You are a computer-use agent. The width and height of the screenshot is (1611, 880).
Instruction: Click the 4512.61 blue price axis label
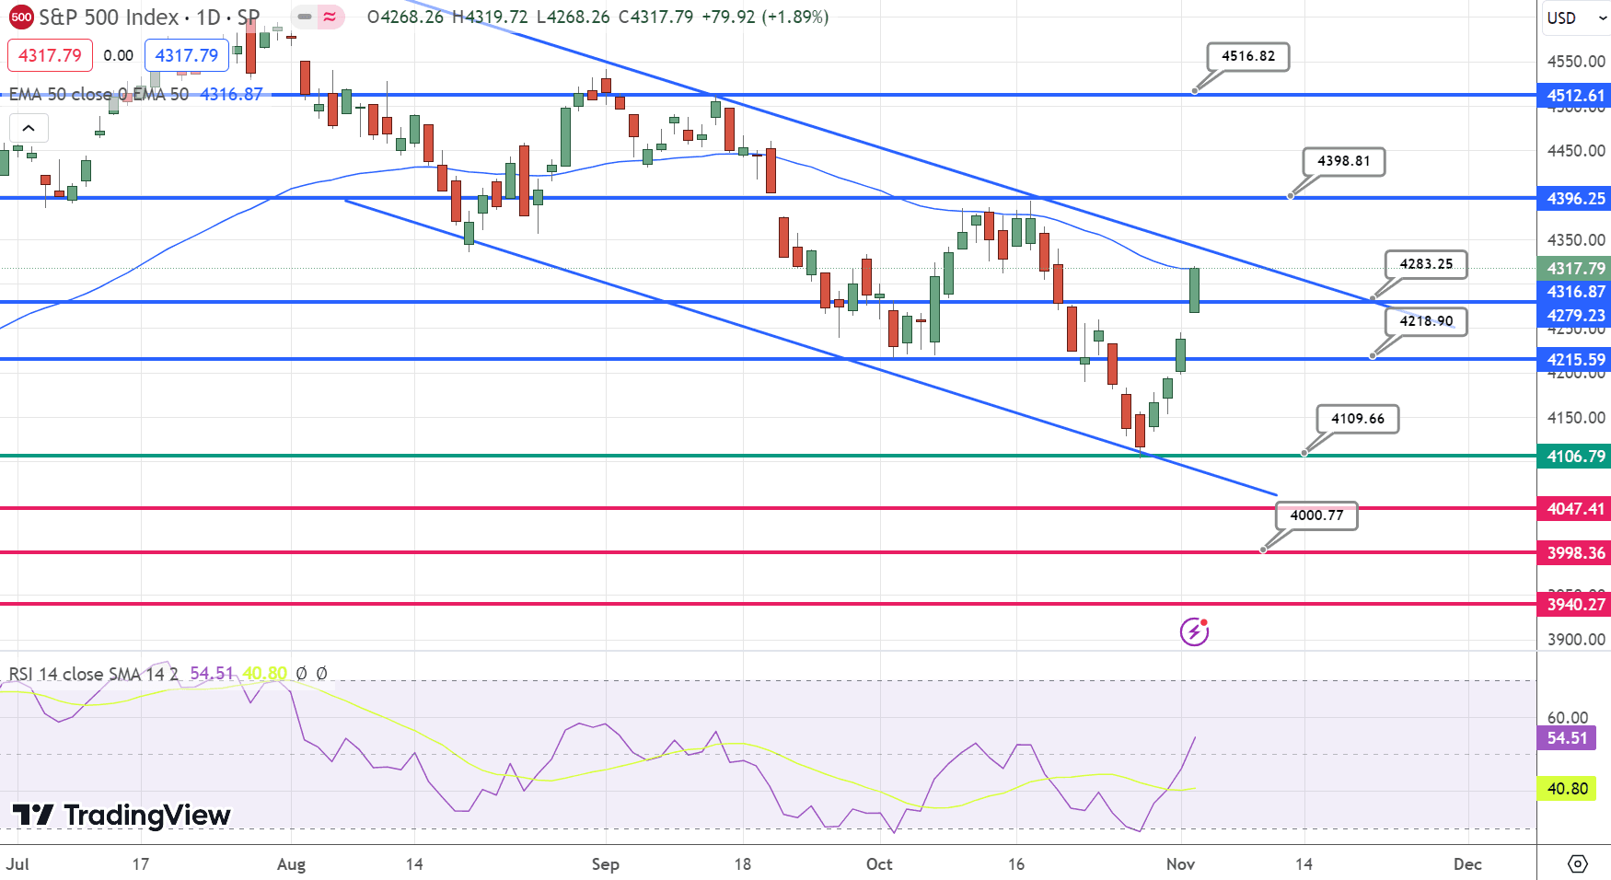click(1575, 96)
